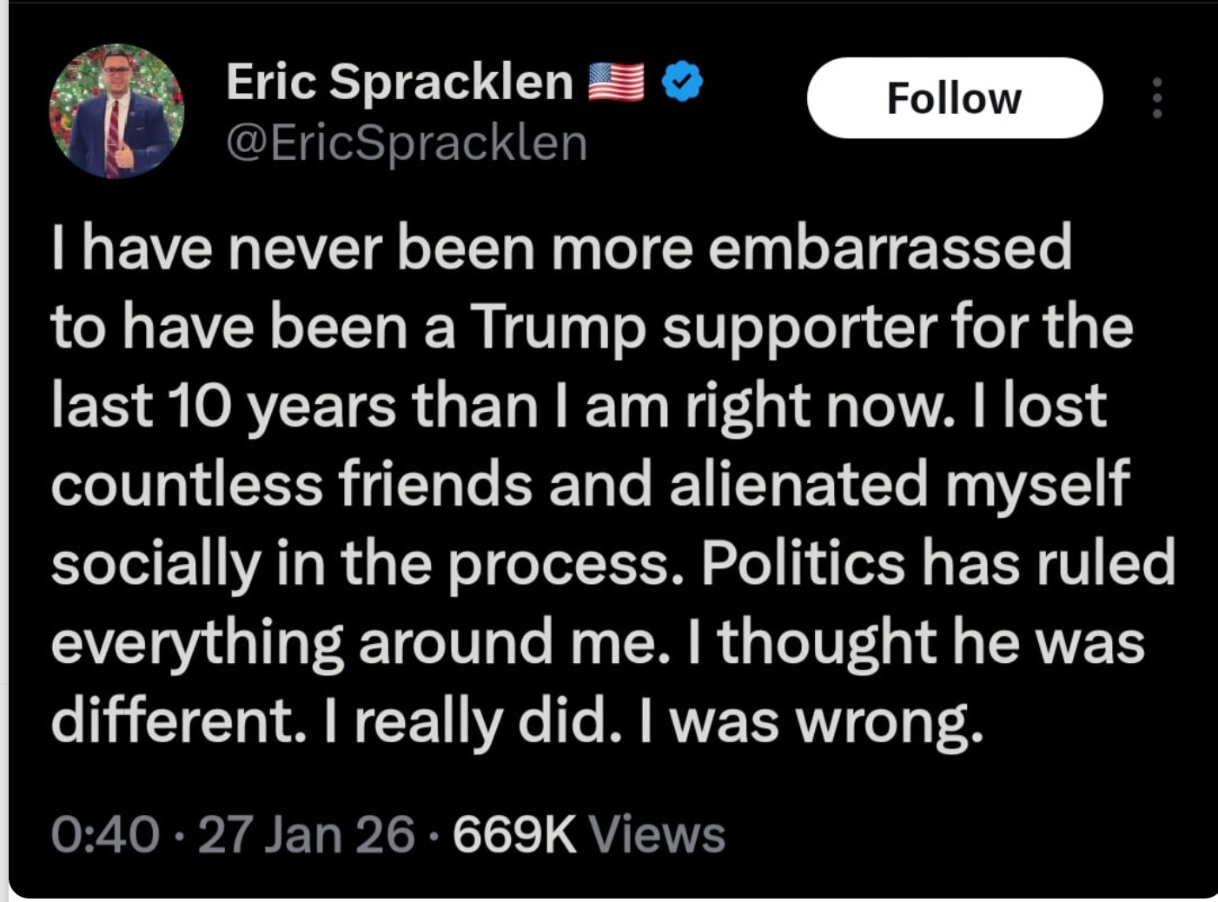This screenshot has width=1218, height=902.
Task: Click 'countless friends' in the tweet text
Action: 291,484
